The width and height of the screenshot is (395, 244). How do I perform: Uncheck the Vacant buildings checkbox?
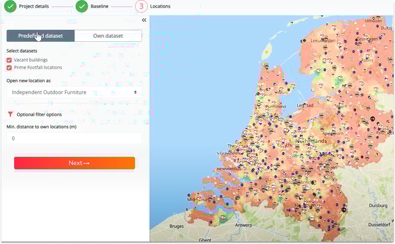tap(9, 60)
